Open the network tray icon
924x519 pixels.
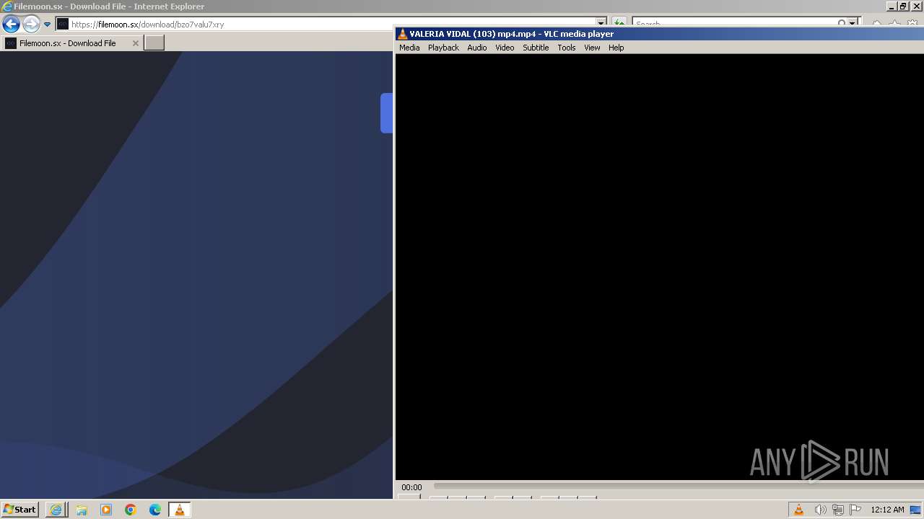838,510
